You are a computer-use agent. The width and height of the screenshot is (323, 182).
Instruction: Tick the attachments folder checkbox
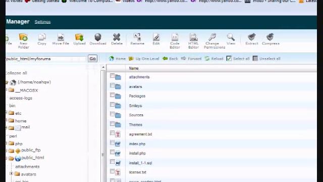tap(112, 76)
